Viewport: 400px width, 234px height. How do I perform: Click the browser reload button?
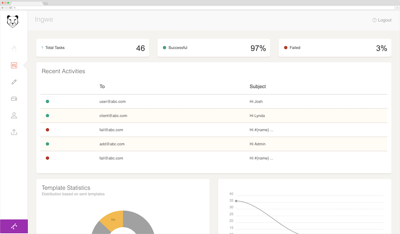pos(10,8)
